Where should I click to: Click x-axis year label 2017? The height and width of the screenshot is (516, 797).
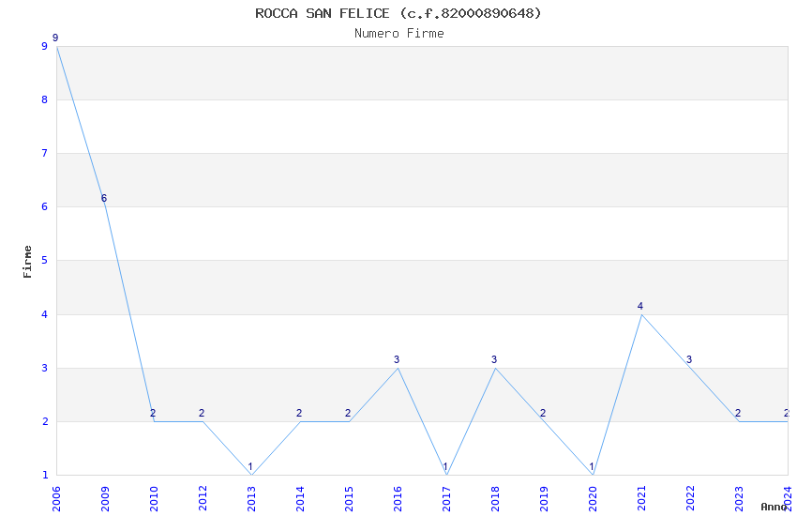[446, 498]
